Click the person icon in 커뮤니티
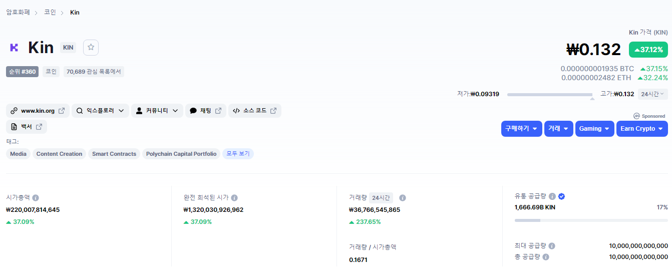Image resolution: width=672 pixels, height=272 pixels. point(139,111)
